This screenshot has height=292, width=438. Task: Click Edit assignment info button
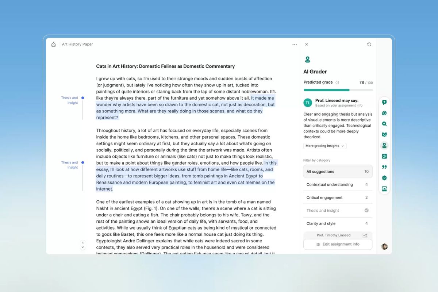pyautogui.click(x=338, y=244)
